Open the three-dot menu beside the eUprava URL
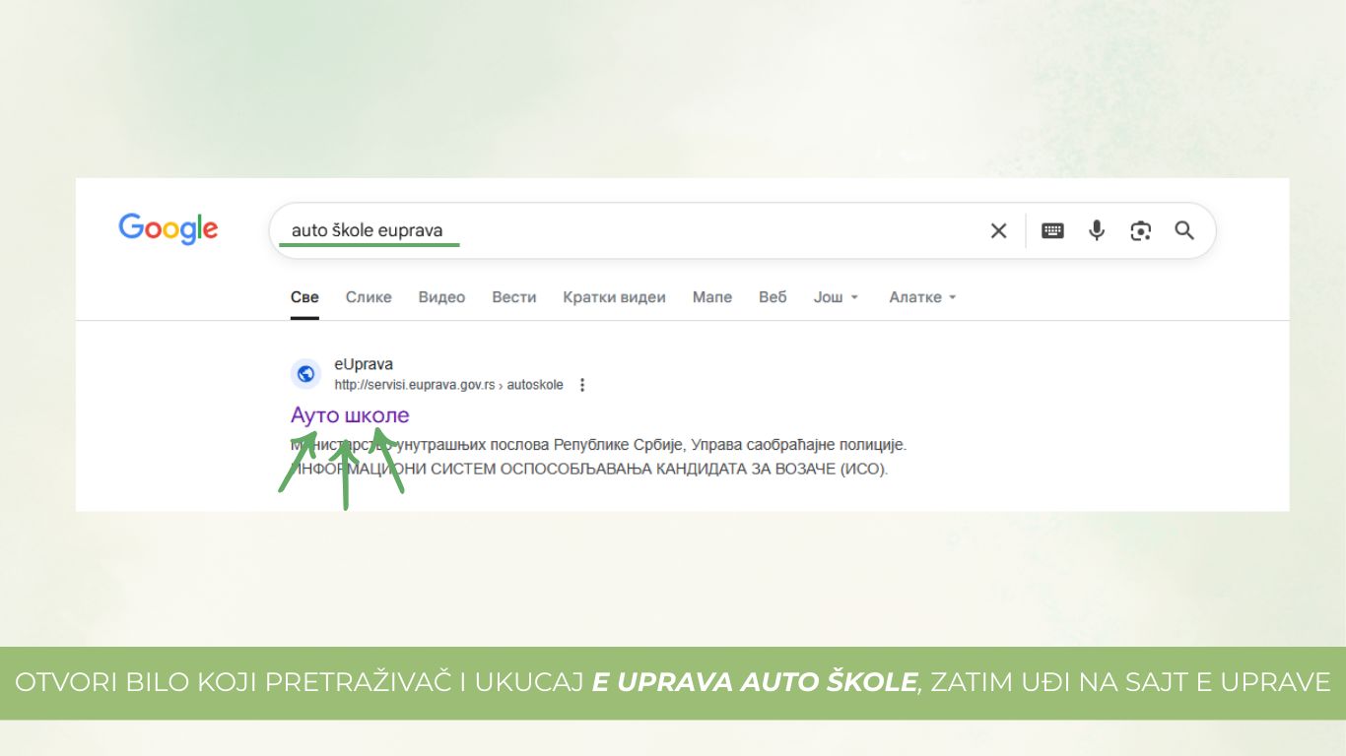This screenshot has height=756, width=1346. pos(582,385)
